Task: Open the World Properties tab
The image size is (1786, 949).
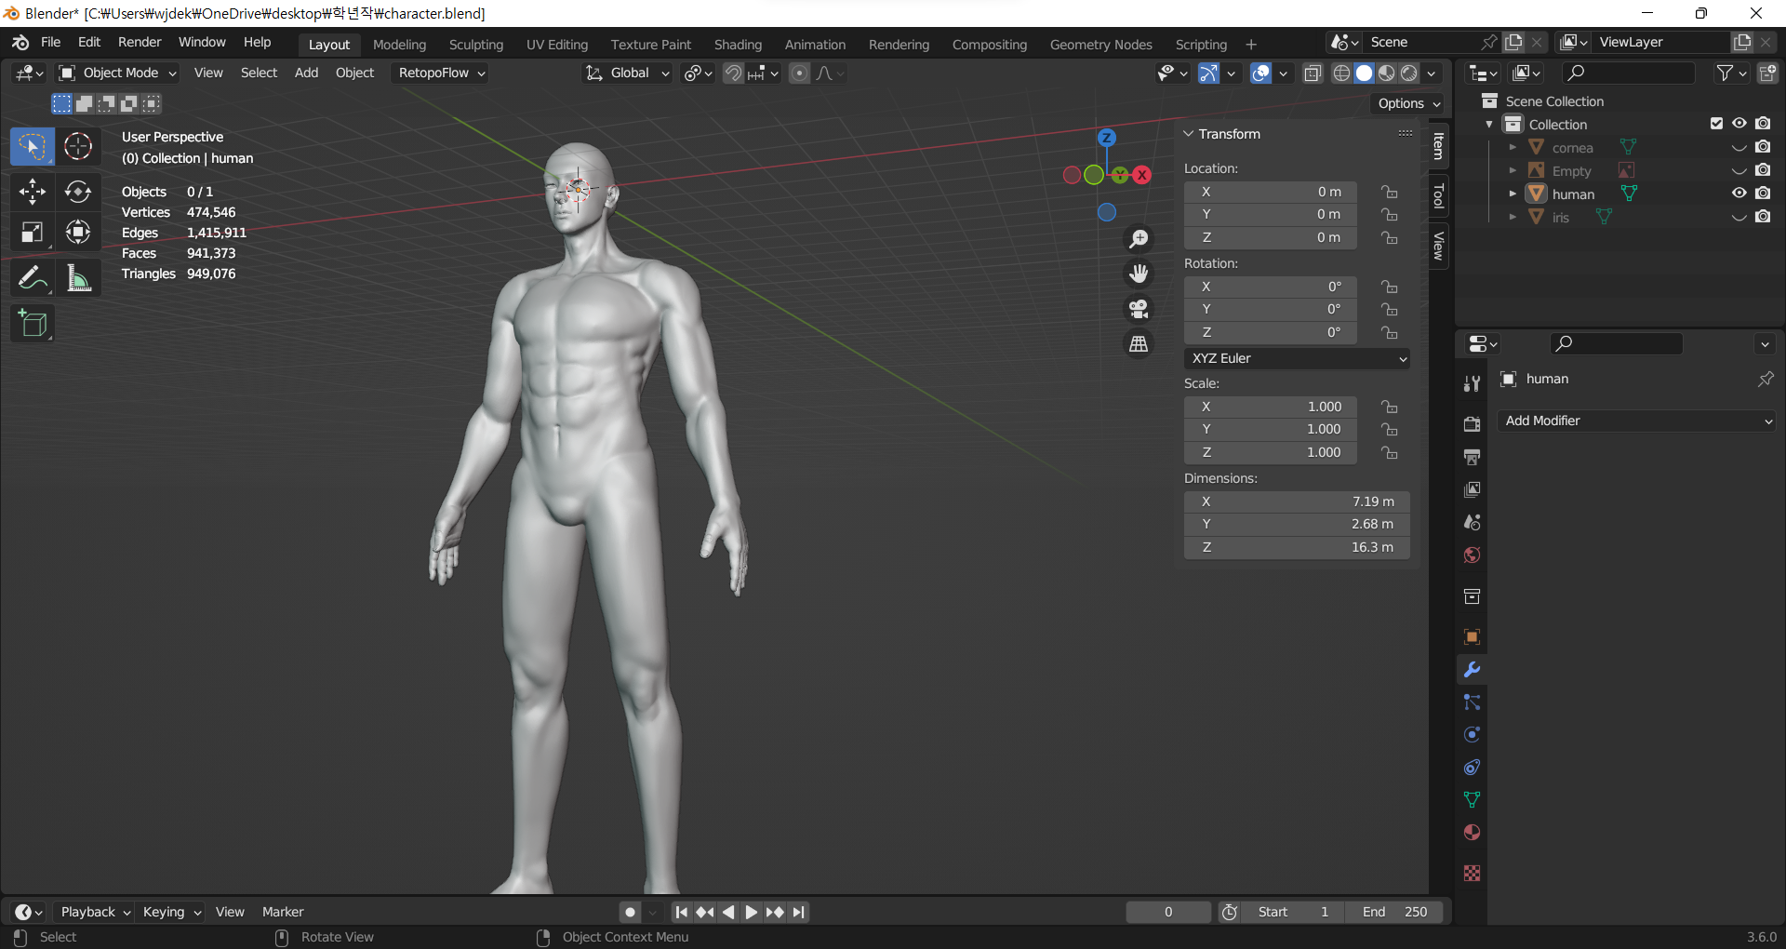Action: [x=1472, y=555]
